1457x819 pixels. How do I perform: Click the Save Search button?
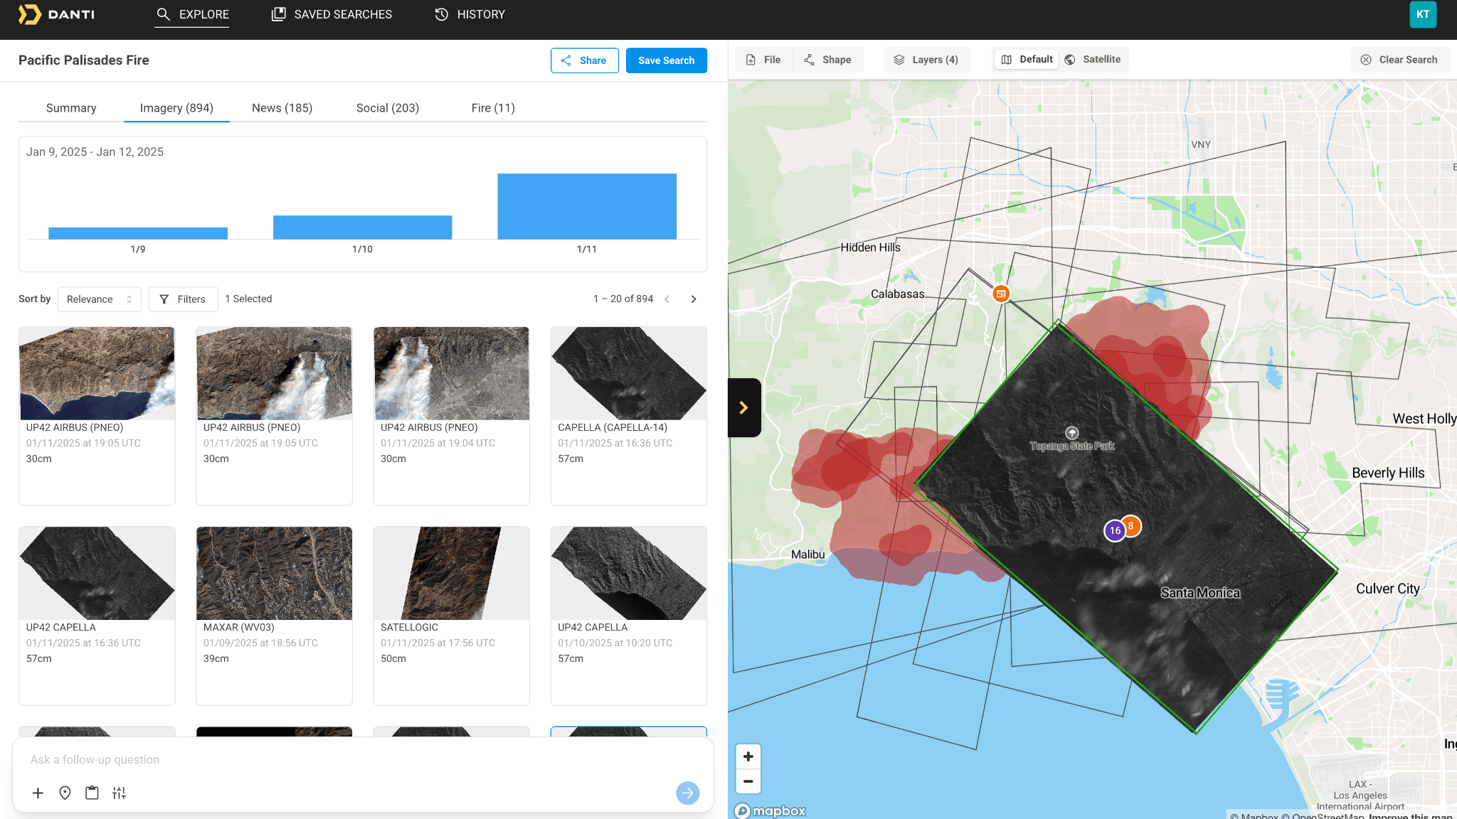click(666, 60)
